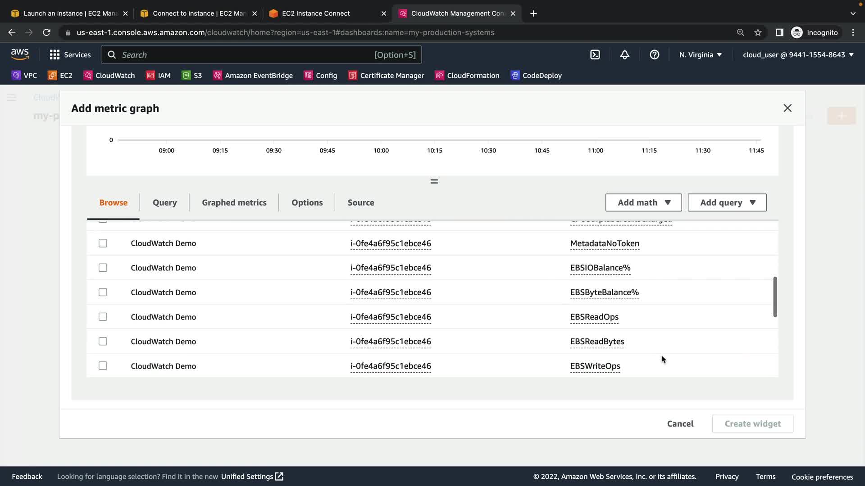Select the EBSReadOps metric checkbox
The width and height of the screenshot is (865, 486).
click(103, 317)
